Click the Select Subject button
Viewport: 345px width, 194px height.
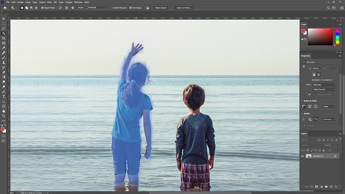tap(161, 8)
